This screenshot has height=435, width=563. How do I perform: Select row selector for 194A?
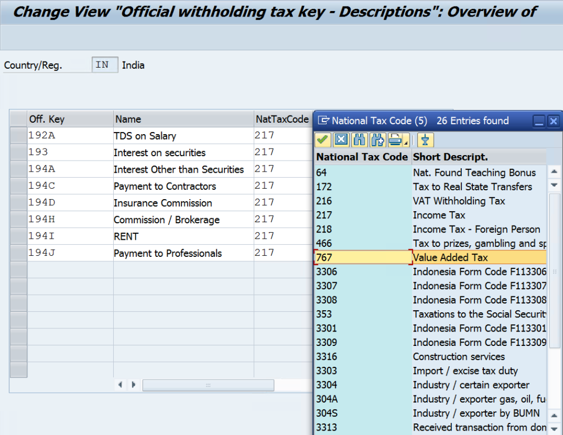[x=18, y=169]
